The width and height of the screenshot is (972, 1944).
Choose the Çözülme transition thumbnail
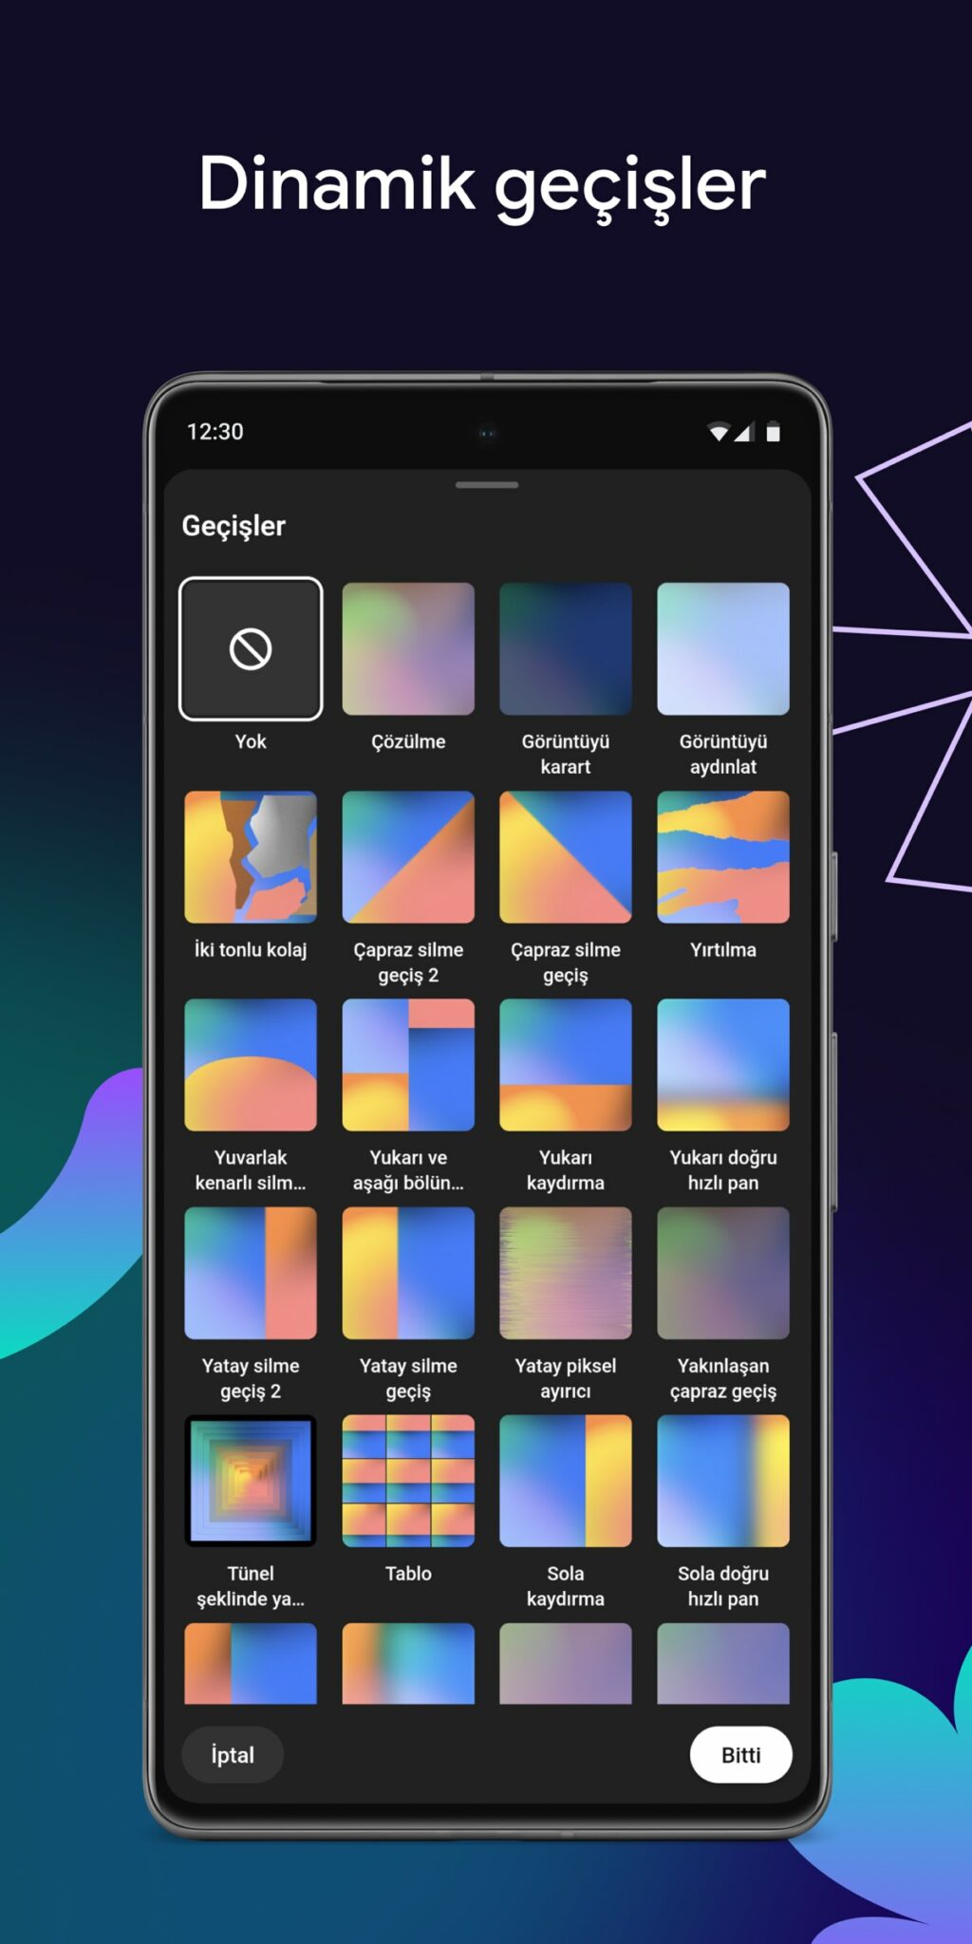pyautogui.click(x=408, y=649)
